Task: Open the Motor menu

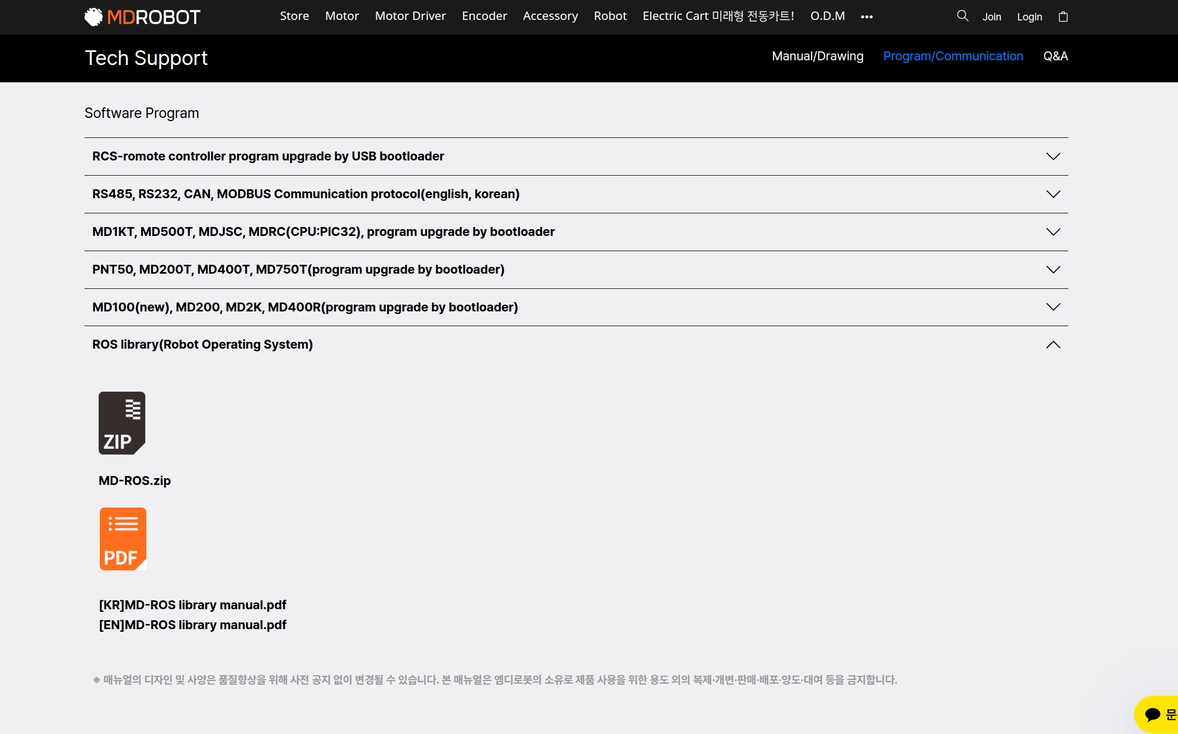Action: (342, 16)
